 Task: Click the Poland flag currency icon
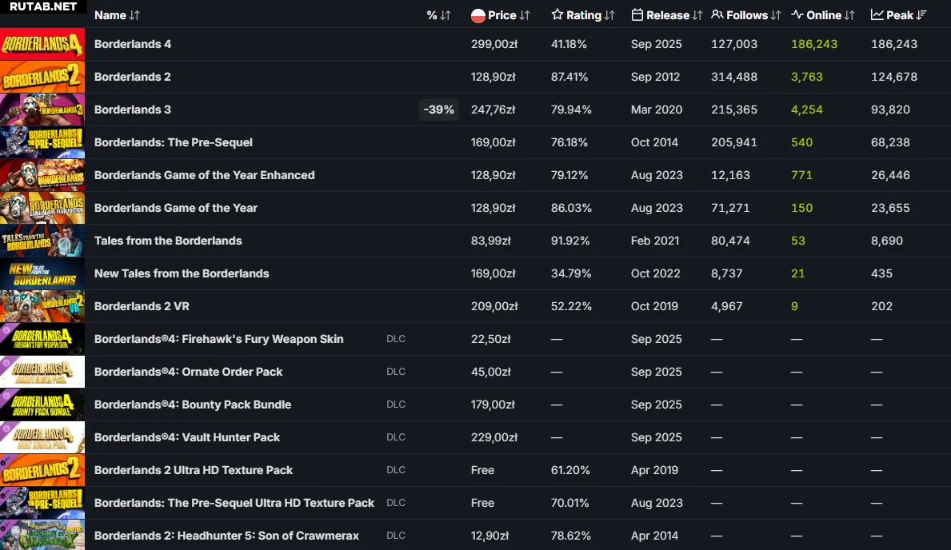click(x=478, y=15)
